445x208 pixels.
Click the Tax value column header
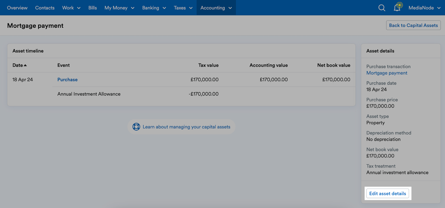[208, 65]
